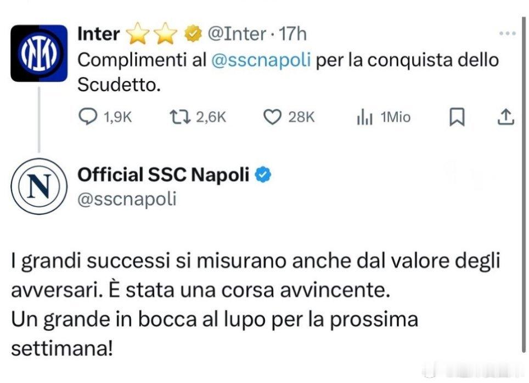The width and height of the screenshot is (529, 383).
Task: Click the Inter display name
Action: (99, 33)
